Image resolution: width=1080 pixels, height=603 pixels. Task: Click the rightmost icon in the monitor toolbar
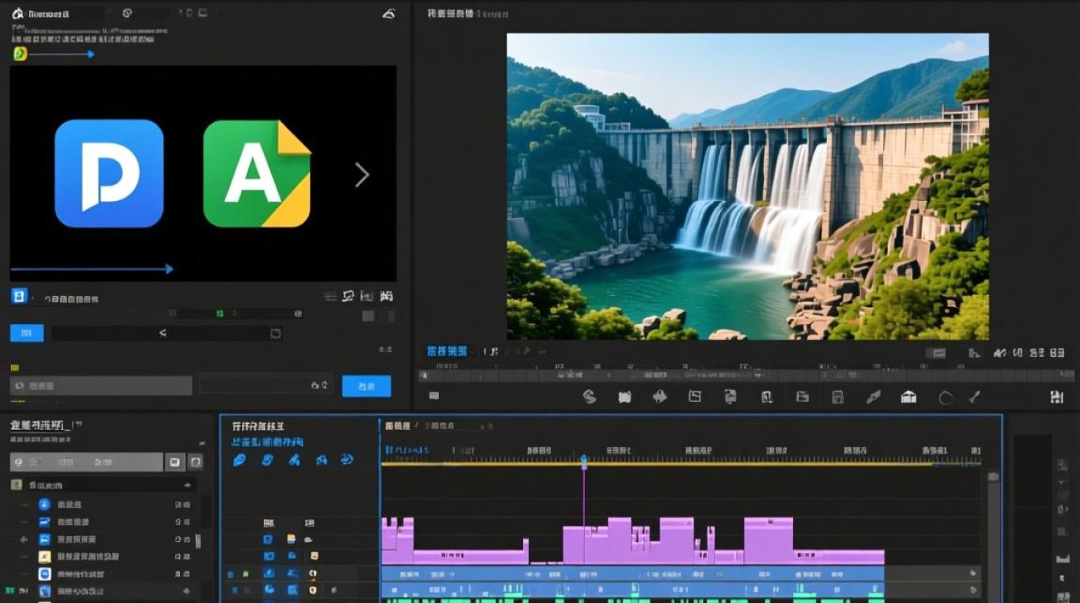pos(1057,396)
